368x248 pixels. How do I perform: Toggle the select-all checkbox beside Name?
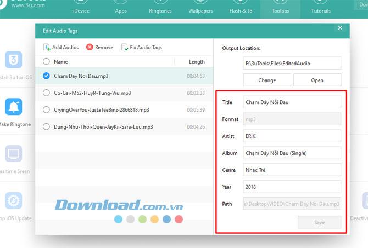46,62
